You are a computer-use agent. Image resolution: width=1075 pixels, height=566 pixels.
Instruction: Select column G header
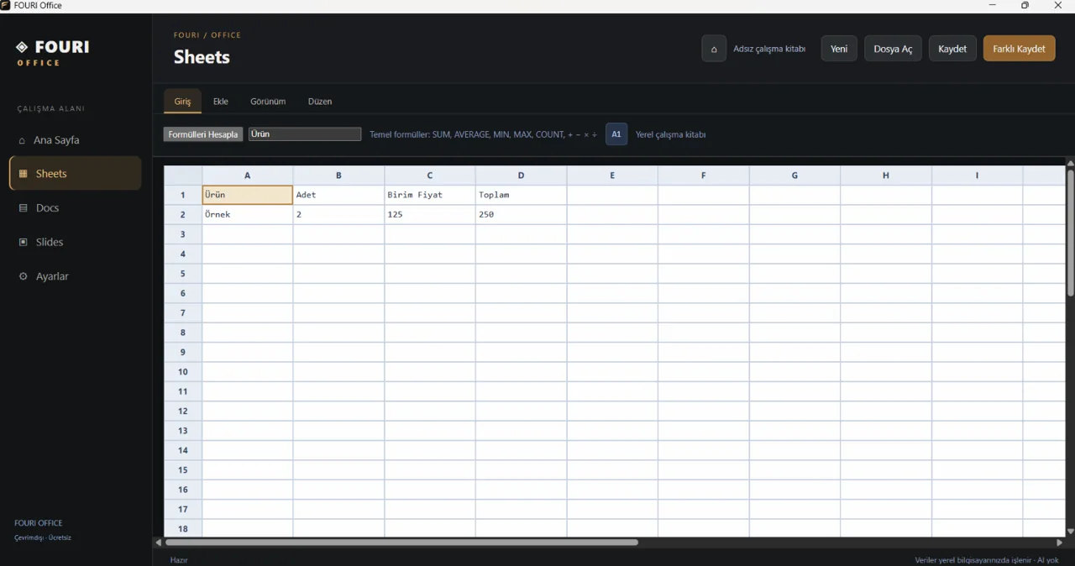(794, 176)
